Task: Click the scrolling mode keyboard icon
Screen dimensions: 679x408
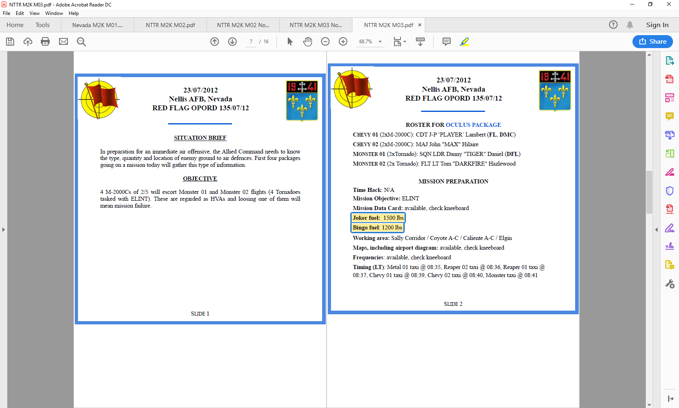Action: pyautogui.click(x=420, y=42)
